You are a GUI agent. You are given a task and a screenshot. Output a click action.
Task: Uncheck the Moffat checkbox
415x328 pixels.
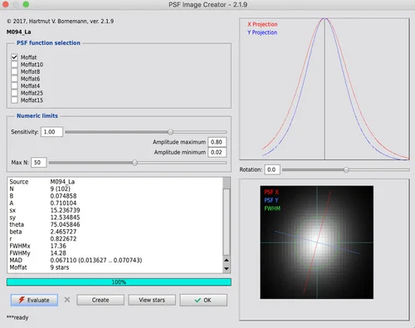(x=14, y=57)
